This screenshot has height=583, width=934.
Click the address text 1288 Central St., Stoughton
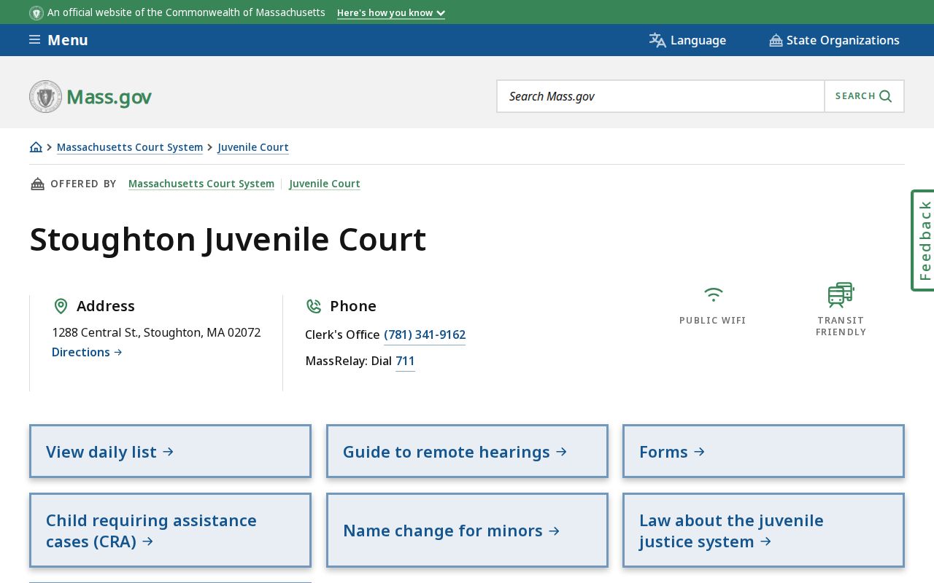tap(156, 332)
